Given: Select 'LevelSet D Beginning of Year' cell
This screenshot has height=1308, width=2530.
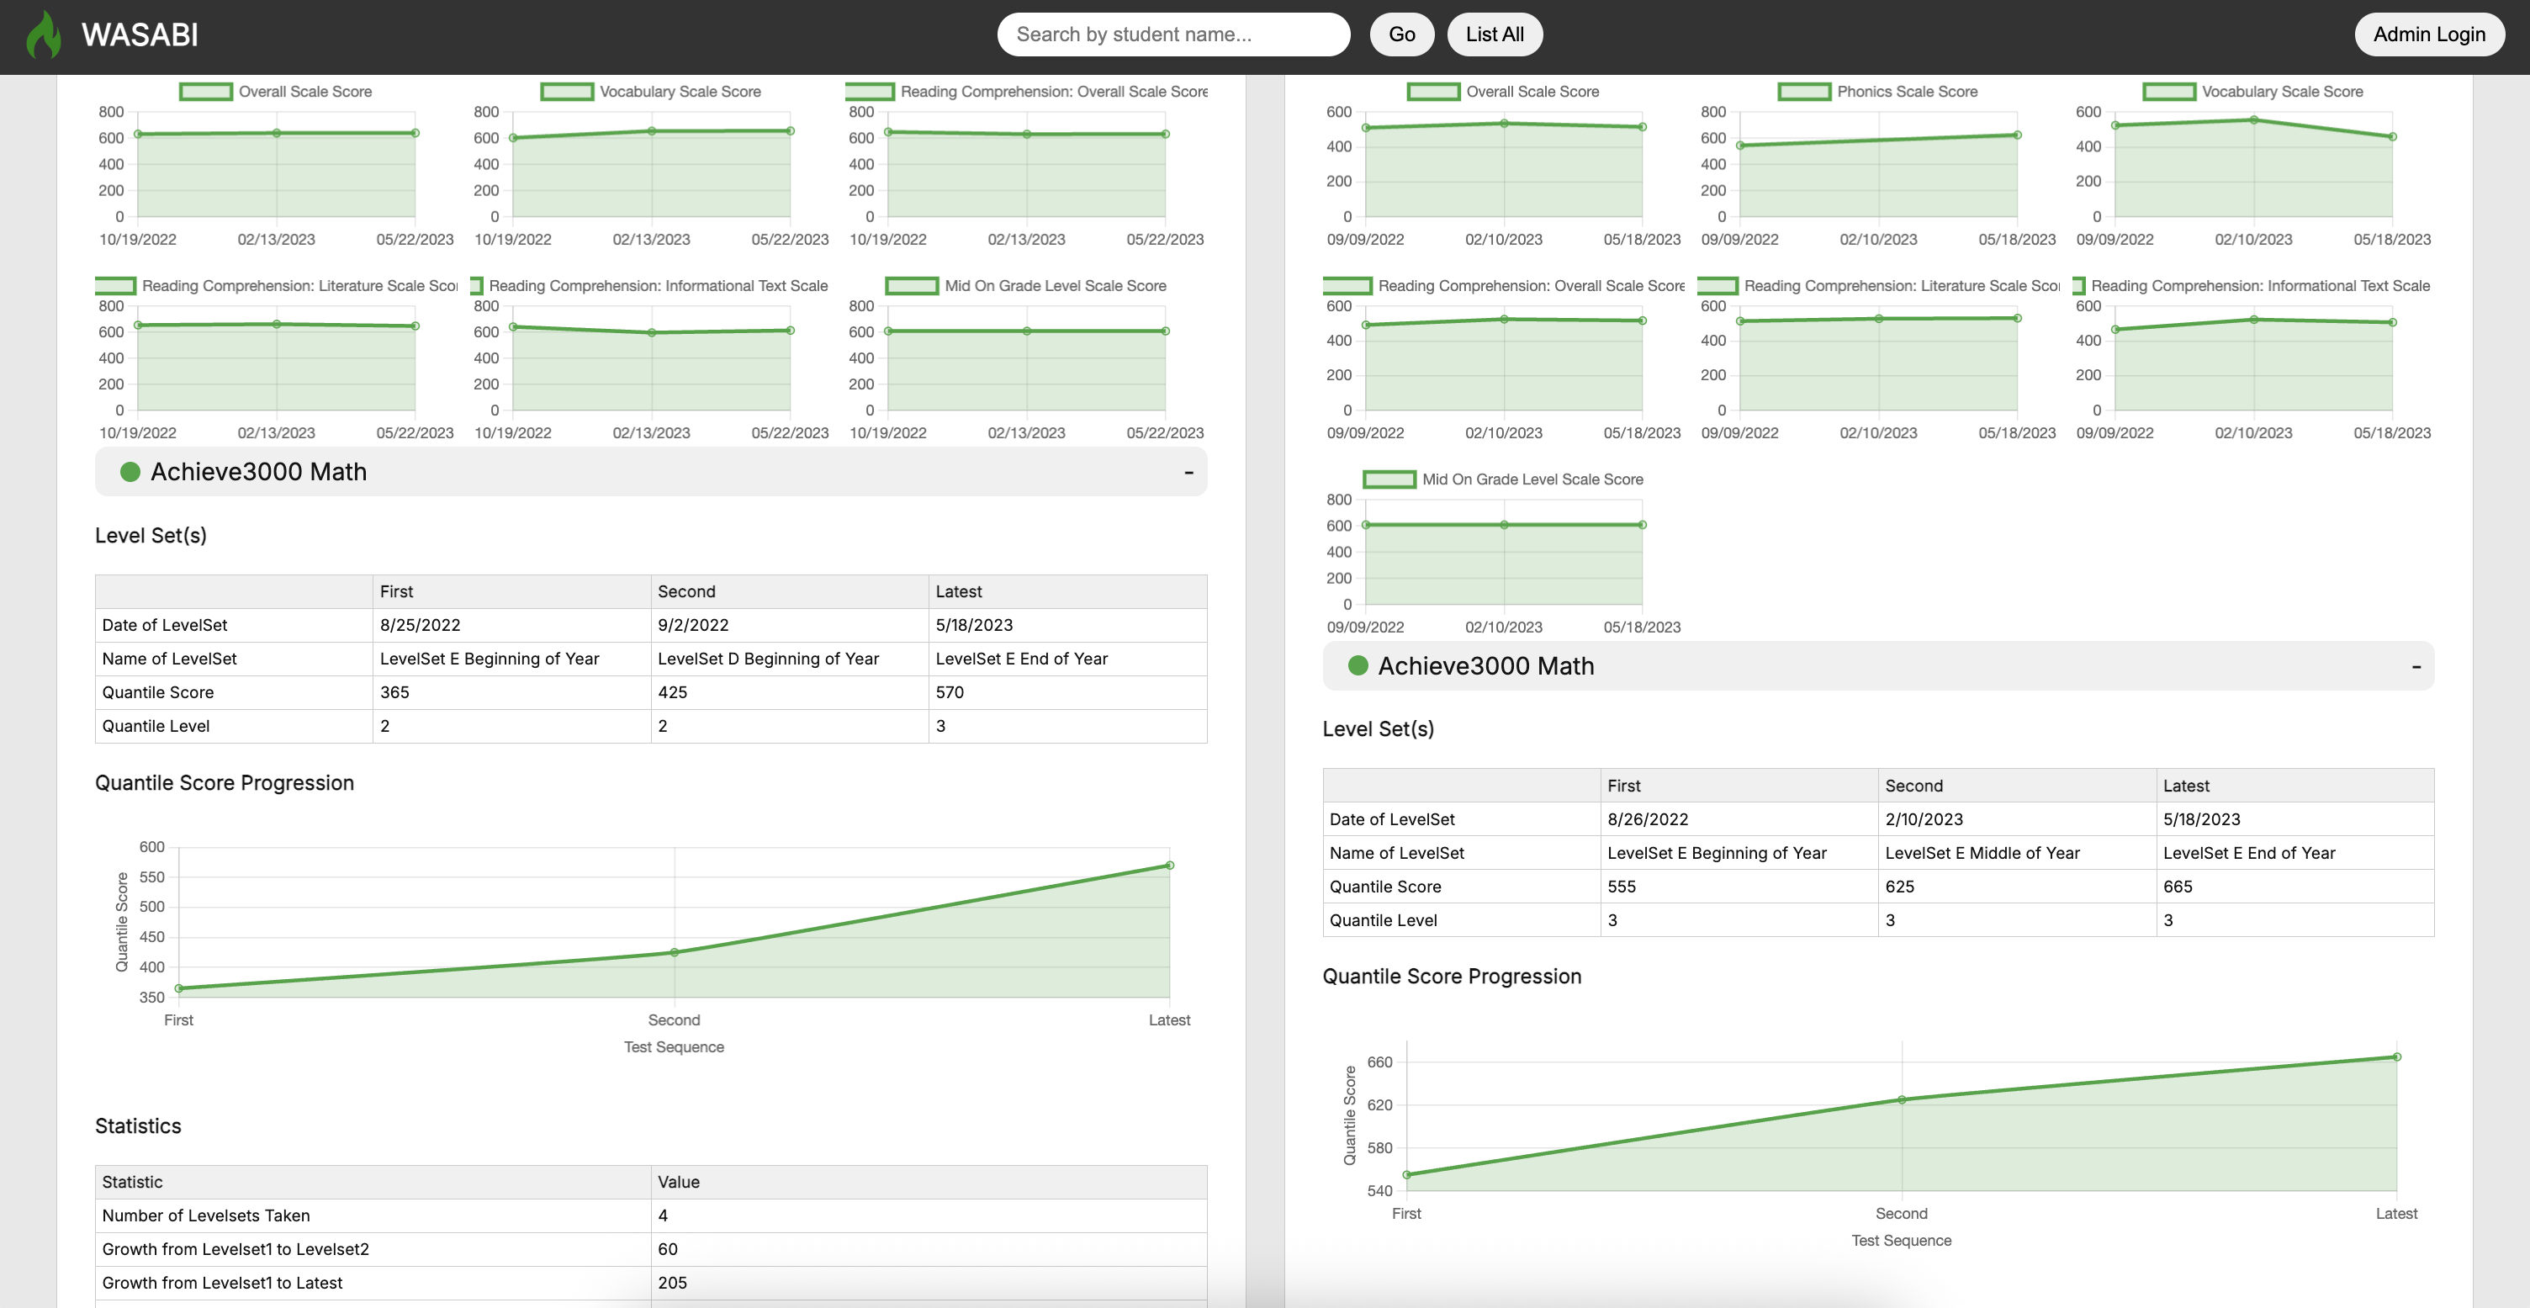Looking at the screenshot, I should pyautogui.click(x=790, y=659).
